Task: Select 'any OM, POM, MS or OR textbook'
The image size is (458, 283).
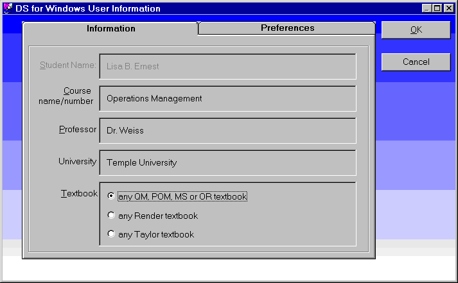Action: [111, 196]
